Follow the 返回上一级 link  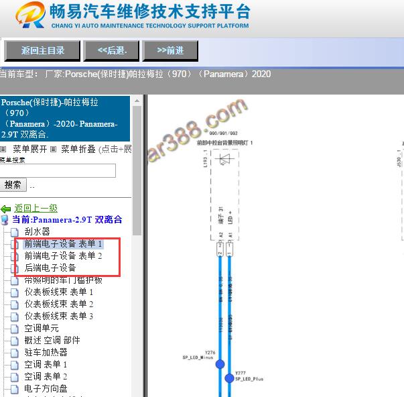[36, 208]
